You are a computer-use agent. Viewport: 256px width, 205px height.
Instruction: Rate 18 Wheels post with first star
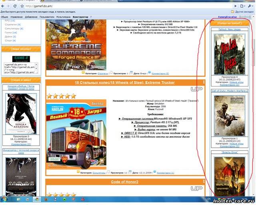50,96
